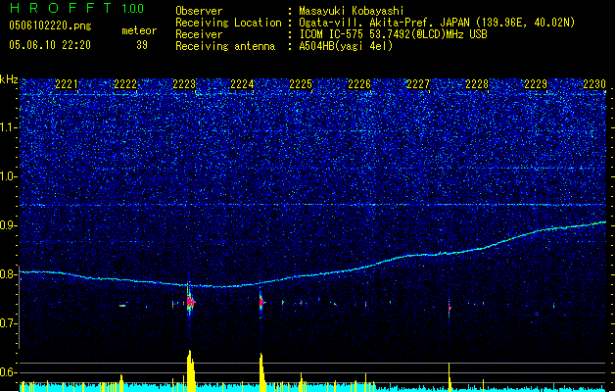Click the 2222 time marker
Viewport: 616px width, 392px height.
(x=125, y=84)
